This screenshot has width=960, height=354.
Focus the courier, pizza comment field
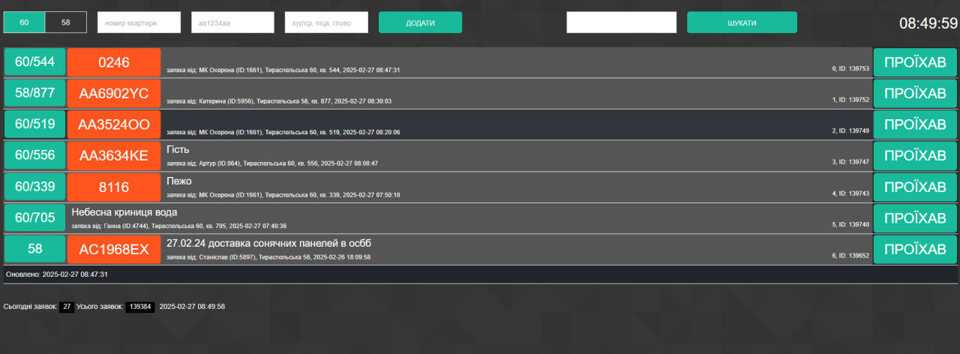327,22
